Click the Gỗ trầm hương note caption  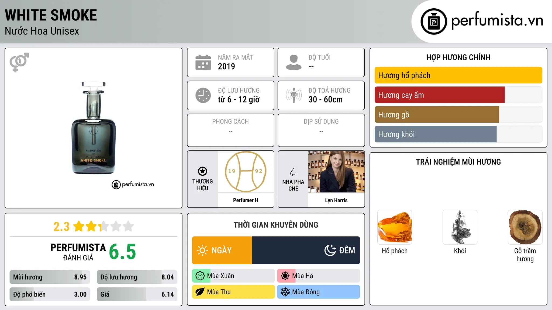point(525,255)
